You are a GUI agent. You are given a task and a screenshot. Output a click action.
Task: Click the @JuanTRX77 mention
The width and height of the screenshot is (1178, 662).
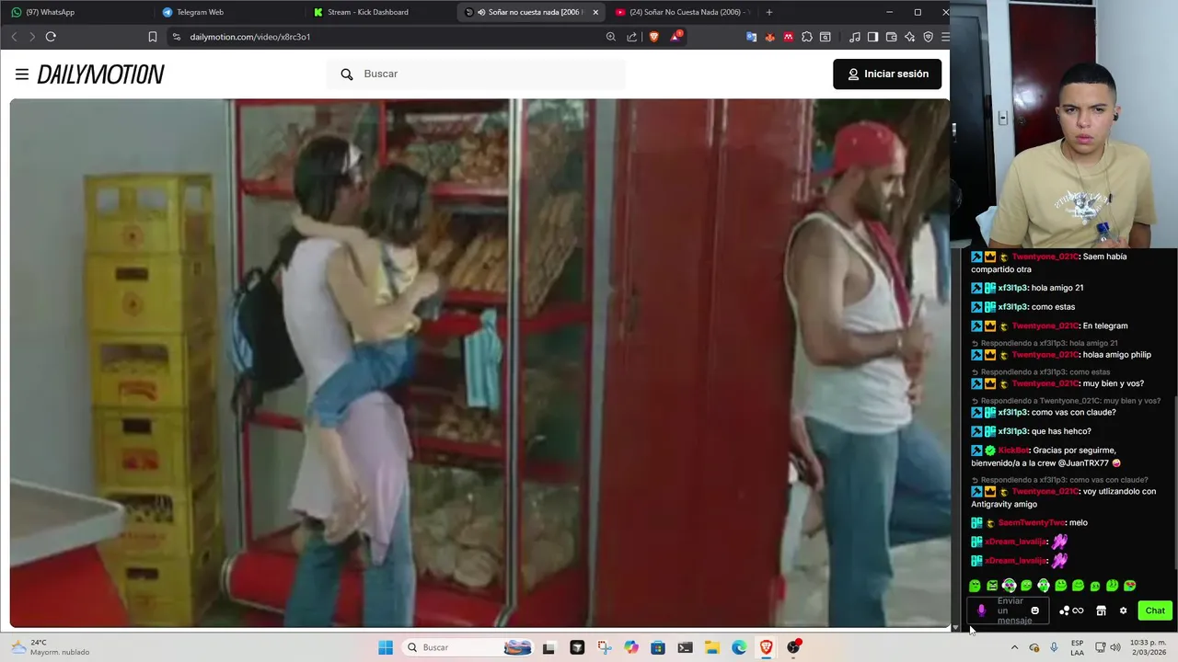1081,462
